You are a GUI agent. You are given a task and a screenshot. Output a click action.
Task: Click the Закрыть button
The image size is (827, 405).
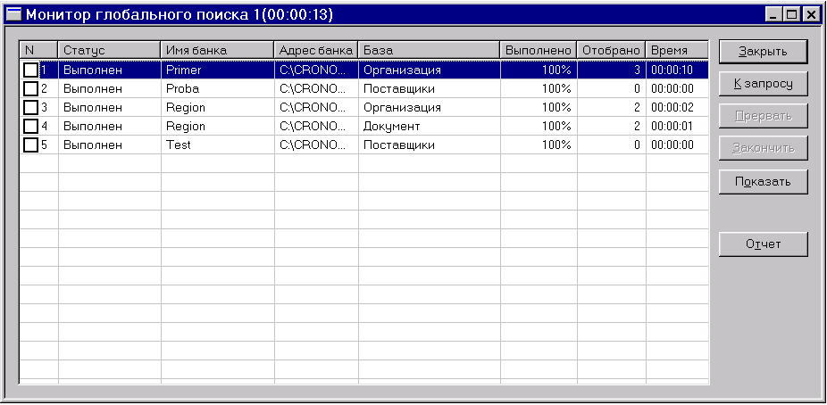tap(763, 52)
